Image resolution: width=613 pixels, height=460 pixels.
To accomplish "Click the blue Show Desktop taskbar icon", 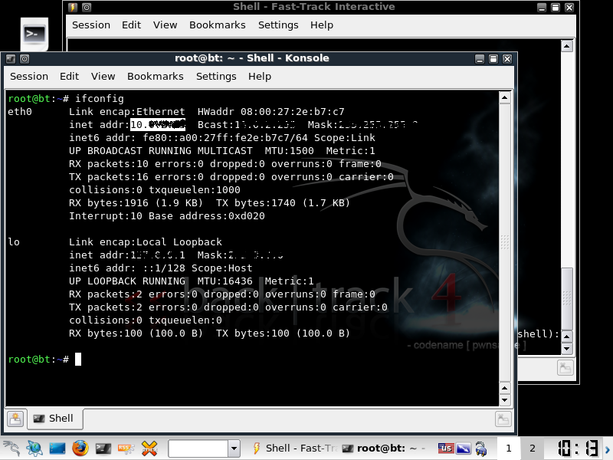I will click(57, 449).
